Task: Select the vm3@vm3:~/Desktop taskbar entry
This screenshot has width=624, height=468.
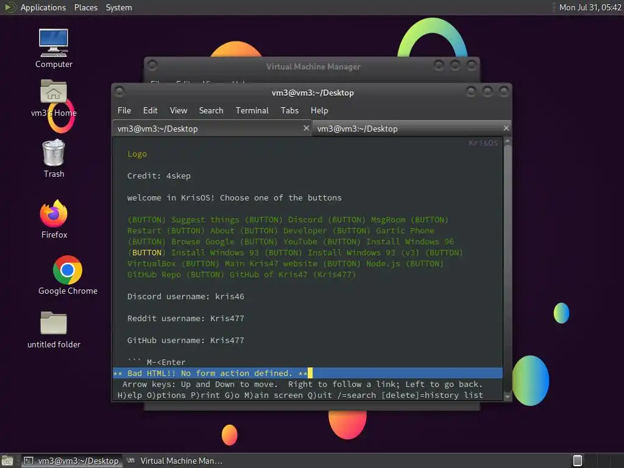Action: [72, 461]
